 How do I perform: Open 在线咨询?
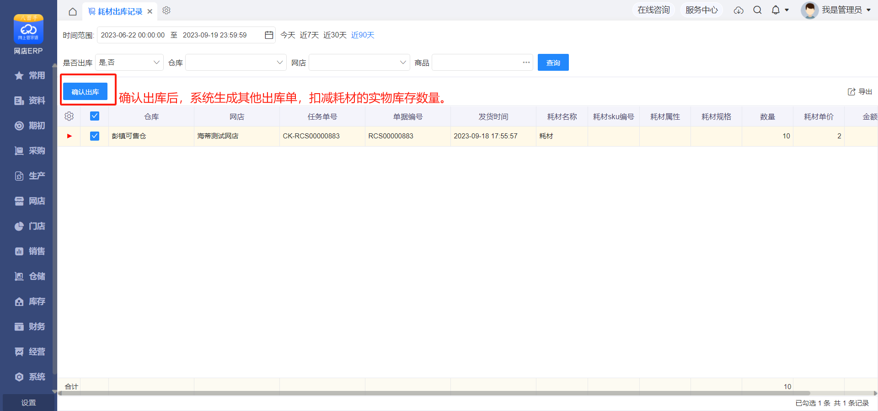[x=653, y=10]
